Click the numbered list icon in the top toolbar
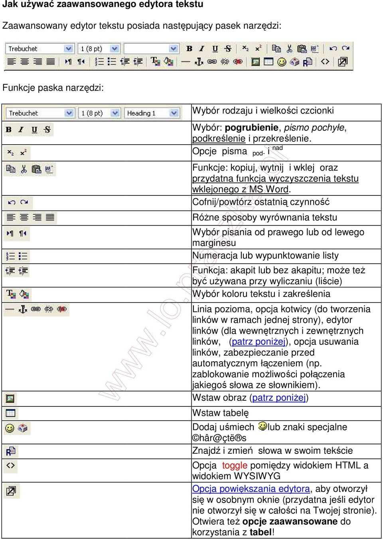 pyautogui.click(x=99, y=62)
